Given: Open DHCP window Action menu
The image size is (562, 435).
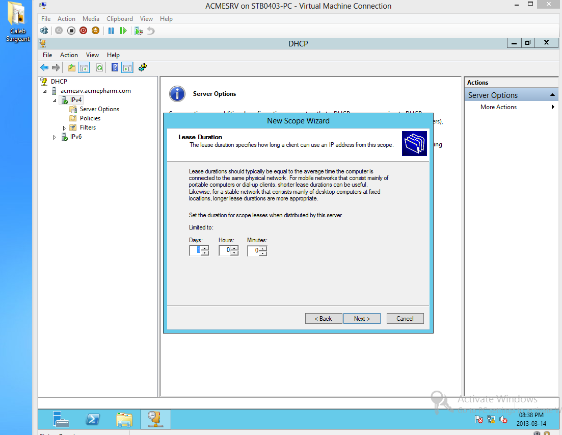Looking at the screenshot, I should (69, 55).
